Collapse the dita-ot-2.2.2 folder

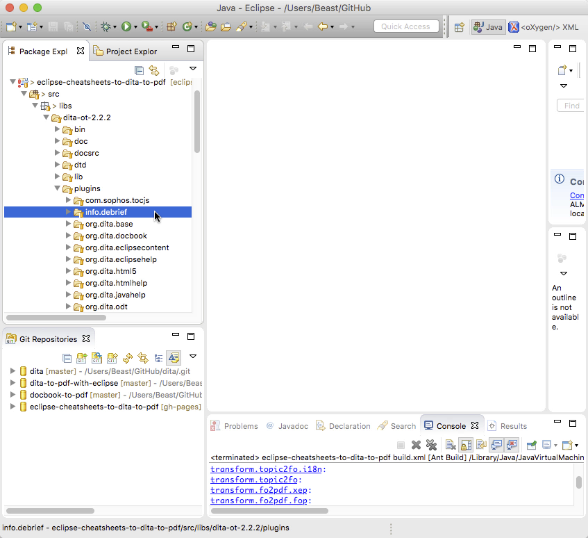click(46, 117)
